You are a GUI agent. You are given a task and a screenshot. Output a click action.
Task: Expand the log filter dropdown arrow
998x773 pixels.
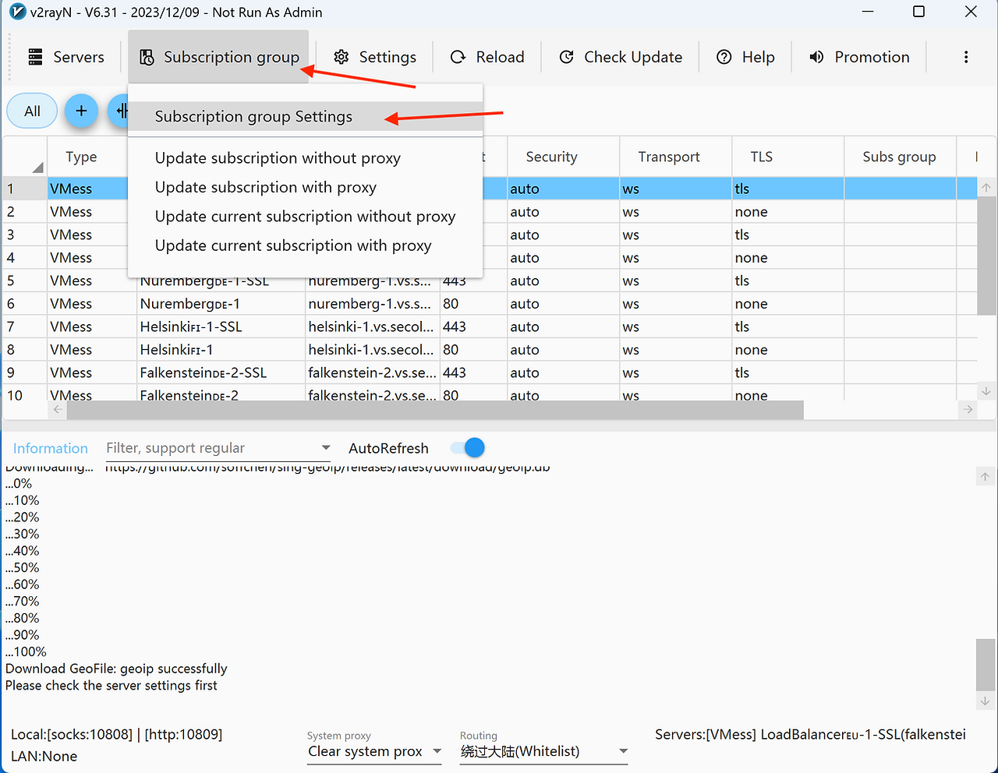coord(326,448)
